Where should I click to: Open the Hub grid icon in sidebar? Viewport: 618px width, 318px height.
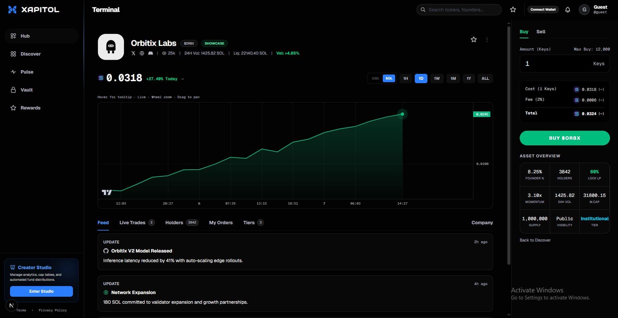tap(13, 36)
